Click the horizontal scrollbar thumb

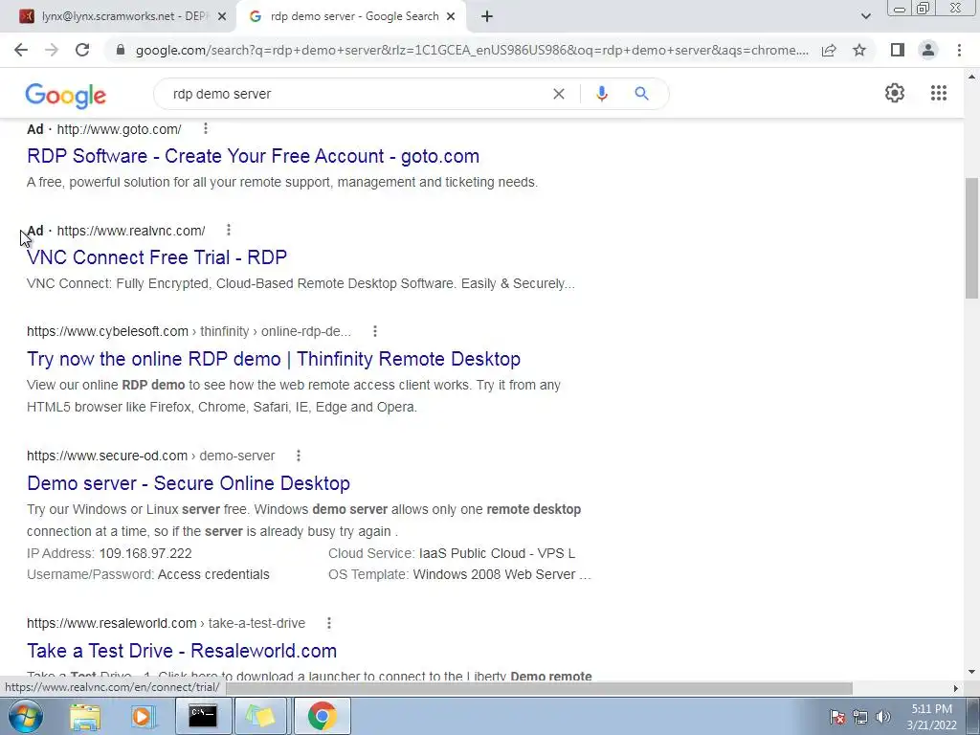pos(539,688)
